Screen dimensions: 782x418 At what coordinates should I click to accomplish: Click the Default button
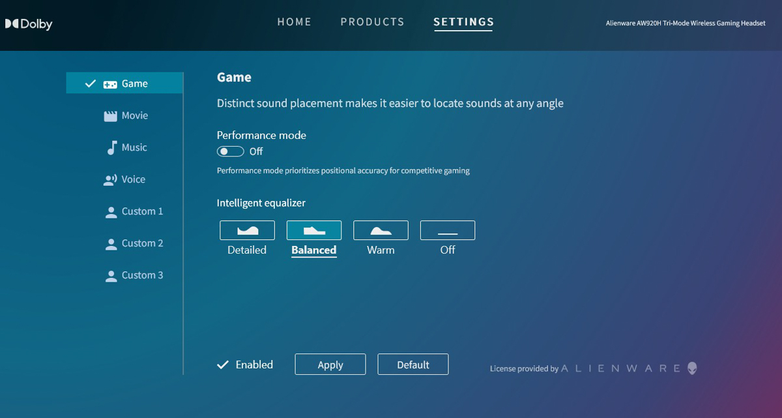point(413,365)
